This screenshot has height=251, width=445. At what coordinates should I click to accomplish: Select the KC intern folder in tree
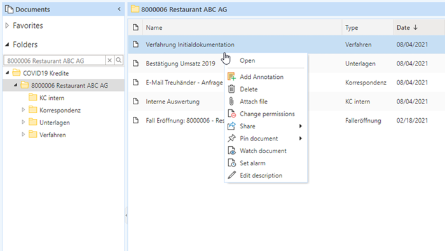tap(51, 98)
